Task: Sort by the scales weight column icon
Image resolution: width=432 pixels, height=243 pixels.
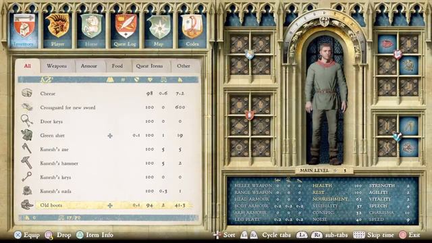Action: (x=163, y=80)
